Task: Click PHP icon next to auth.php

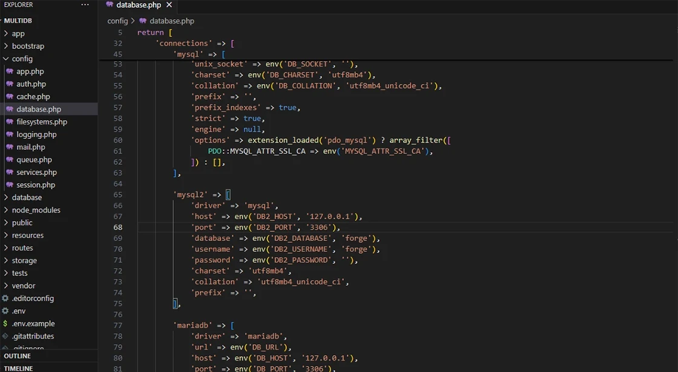Action: coord(10,84)
